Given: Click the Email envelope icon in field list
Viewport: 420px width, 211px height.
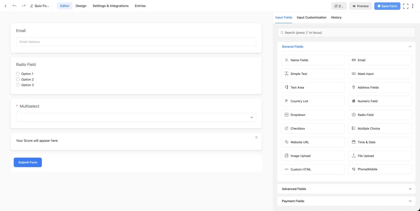Looking at the screenshot, I should pos(354,60).
